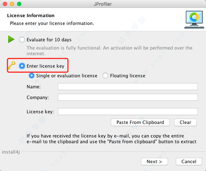
Task: Select Evaluate for 10 days radio button
Action: click(x=22, y=40)
